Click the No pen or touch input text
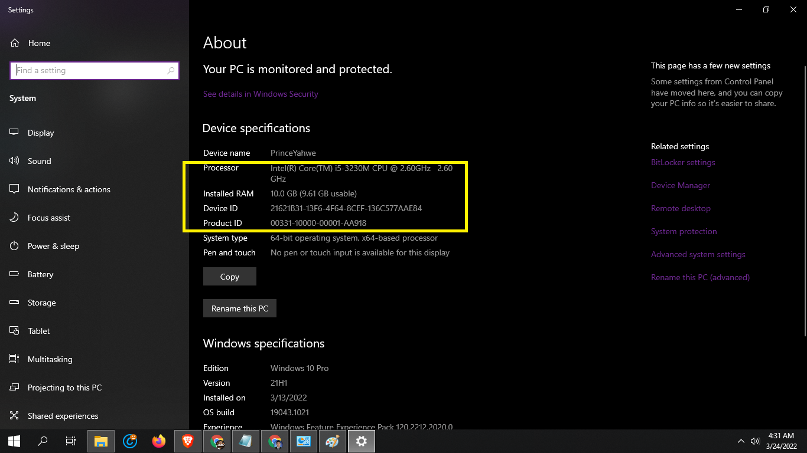The image size is (807, 453). (x=360, y=252)
